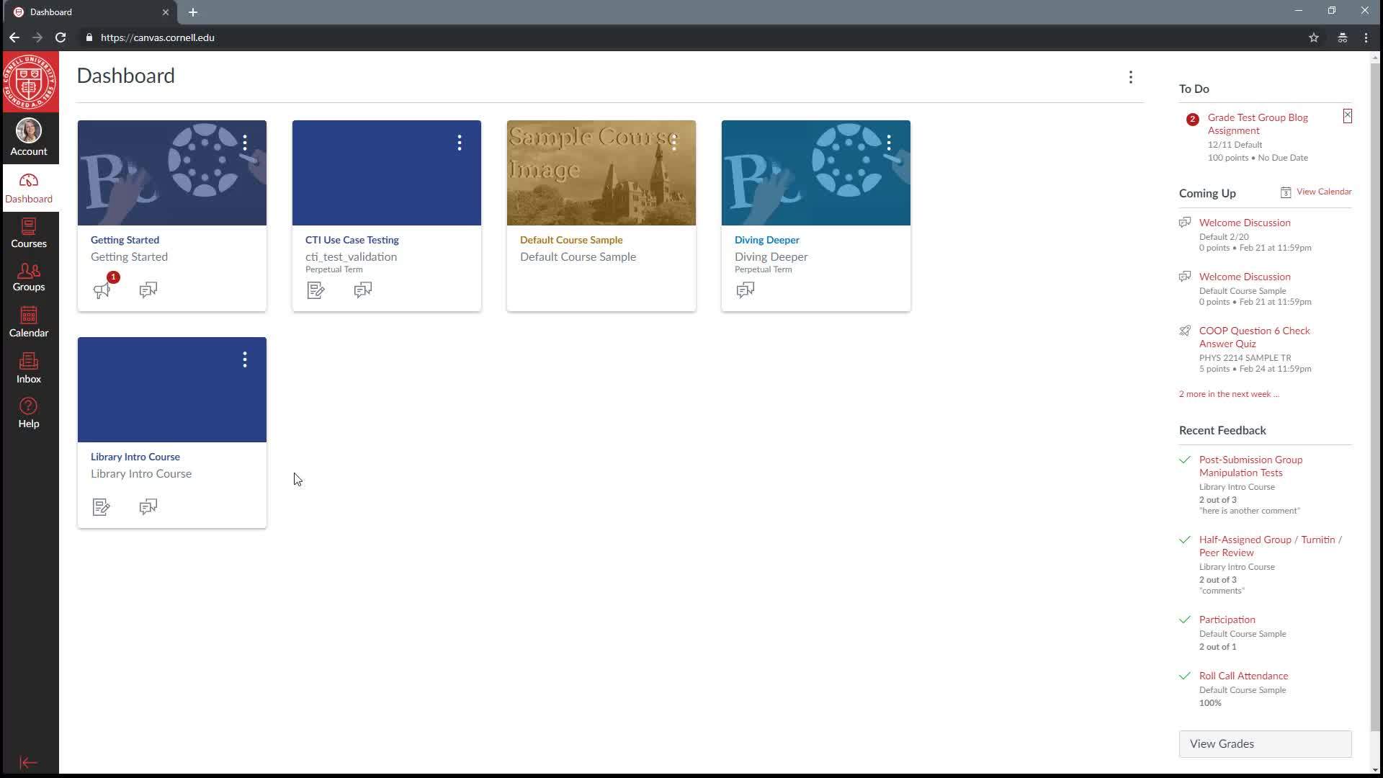Viewport: 1383px width, 778px height.
Task: Click assignments icon on Library Intro Course card
Action: (100, 506)
